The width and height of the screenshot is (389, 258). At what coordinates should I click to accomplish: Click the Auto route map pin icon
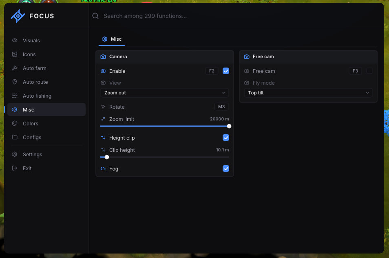click(x=15, y=82)
